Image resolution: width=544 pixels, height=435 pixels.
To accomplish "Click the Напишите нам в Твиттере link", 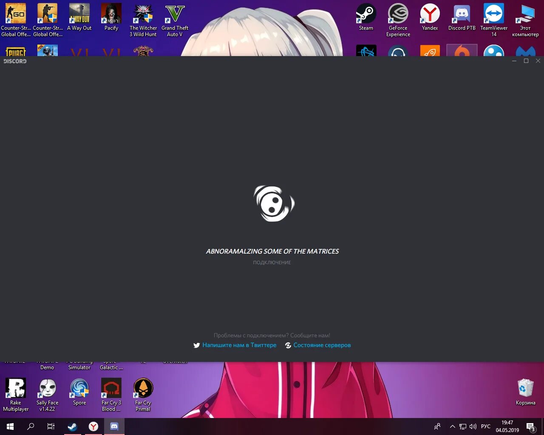I will point(239,345).
